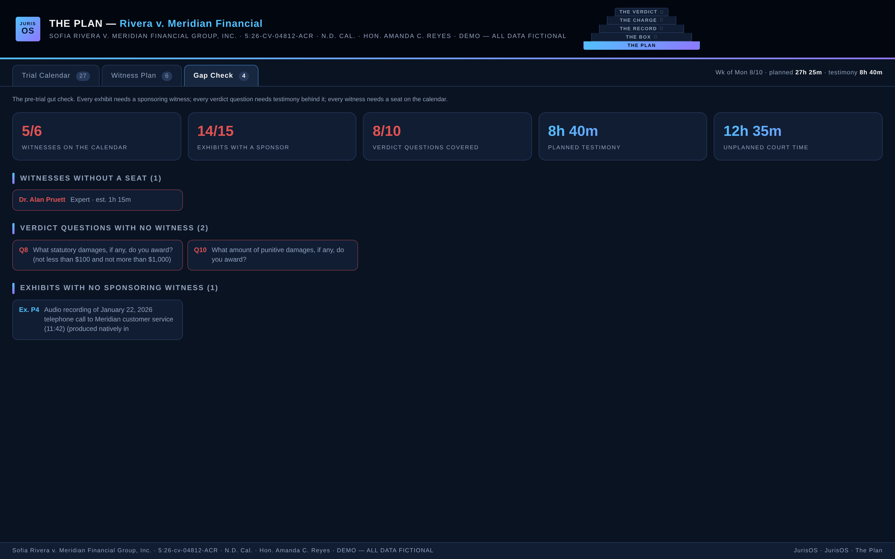The image size is (895, 559).
Task: Open the 14/15 Exhibits with a Sponsor card
Action: 272,136
